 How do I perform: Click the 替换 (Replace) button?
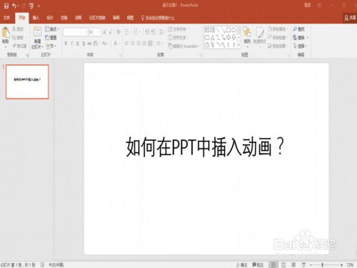(x=301, y=37)
